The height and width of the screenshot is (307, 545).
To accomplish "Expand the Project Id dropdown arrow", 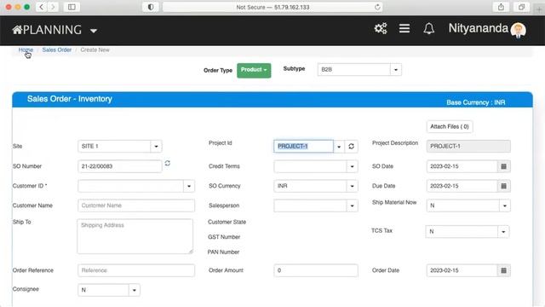I will point(339,147).
